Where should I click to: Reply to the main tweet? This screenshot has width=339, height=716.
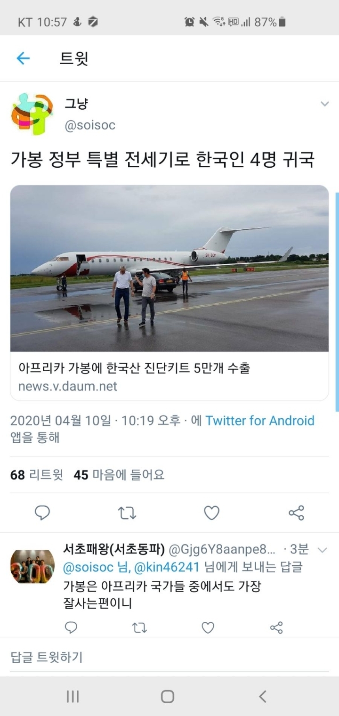point(42,513)
